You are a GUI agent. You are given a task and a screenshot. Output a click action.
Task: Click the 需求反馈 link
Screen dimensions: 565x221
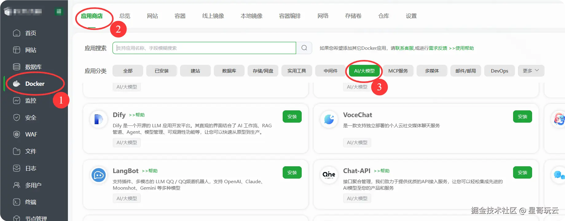[438, 48]
